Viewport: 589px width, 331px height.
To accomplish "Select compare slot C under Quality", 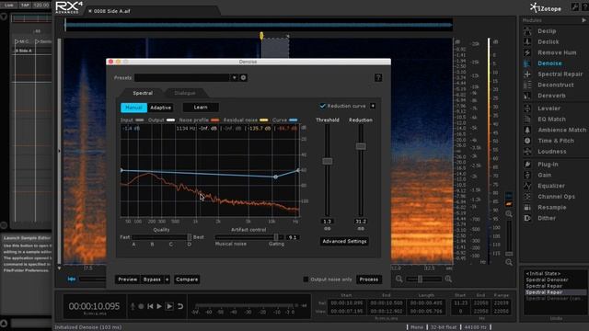I will [171, 245].
